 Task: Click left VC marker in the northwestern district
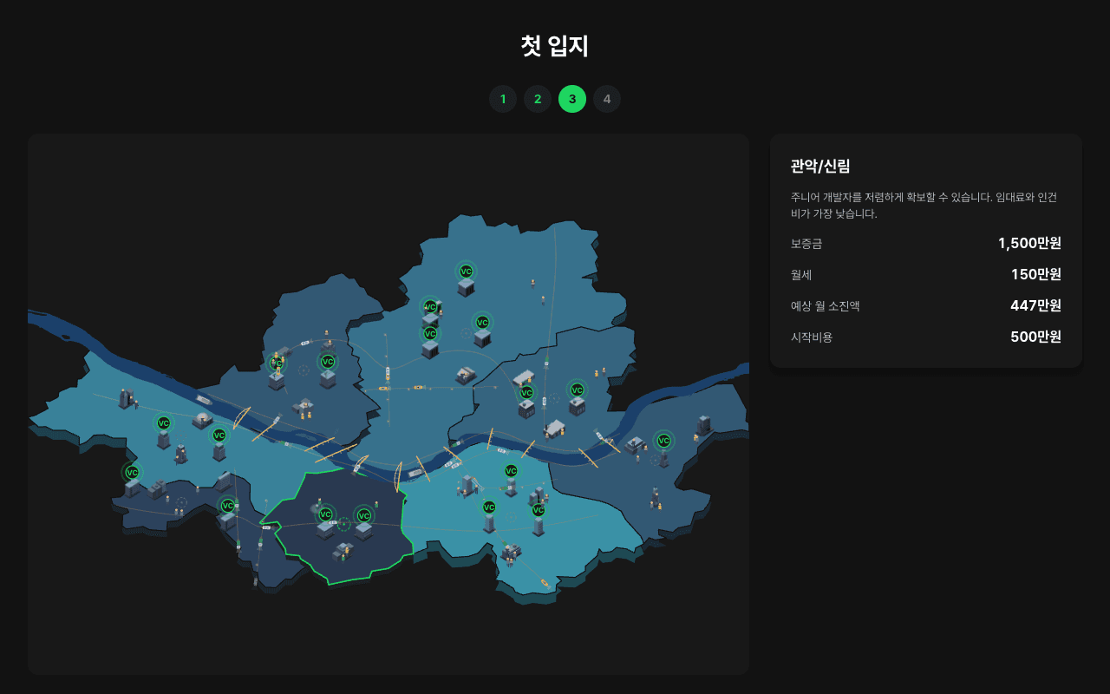coord(277,363)
